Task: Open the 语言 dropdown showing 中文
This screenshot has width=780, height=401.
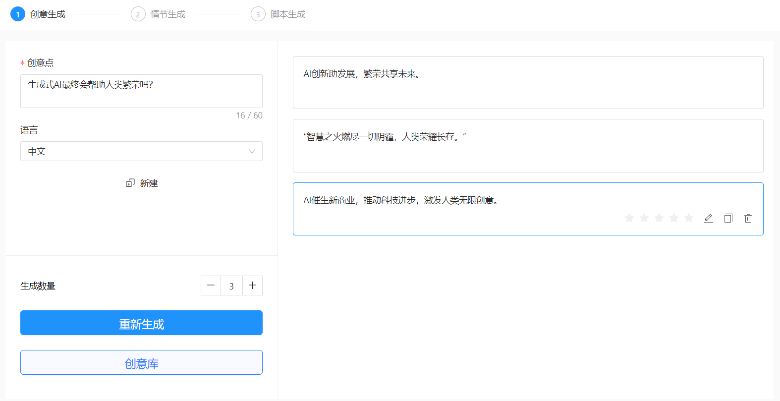Action: [x=141, y=151]
